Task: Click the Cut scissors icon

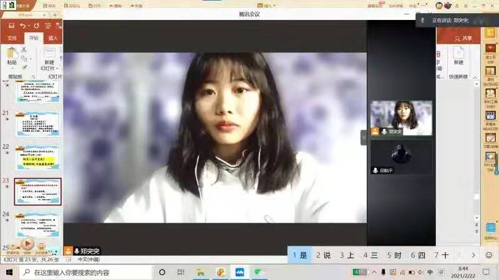Action: (x=24, y=49)
